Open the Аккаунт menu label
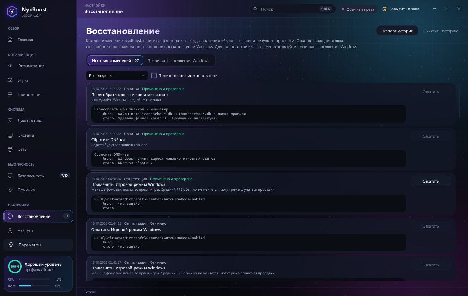The width and height of the screenshot is (468, 296). (25, 230)
